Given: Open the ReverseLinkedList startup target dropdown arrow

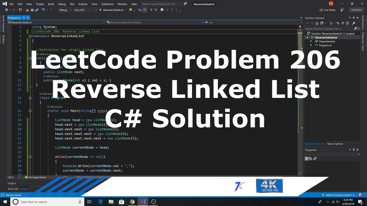Looking at the screenshot, I should (125, 10).
